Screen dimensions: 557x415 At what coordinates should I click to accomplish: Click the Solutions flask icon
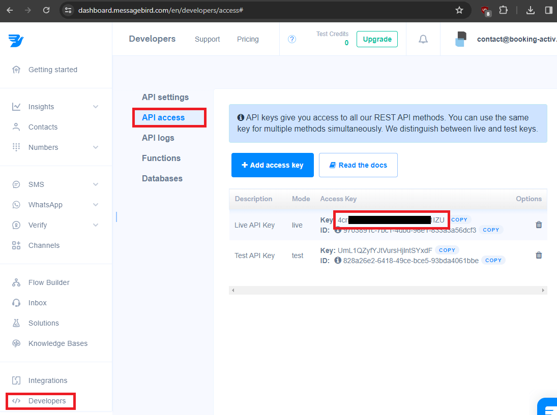tap(16, 323)
